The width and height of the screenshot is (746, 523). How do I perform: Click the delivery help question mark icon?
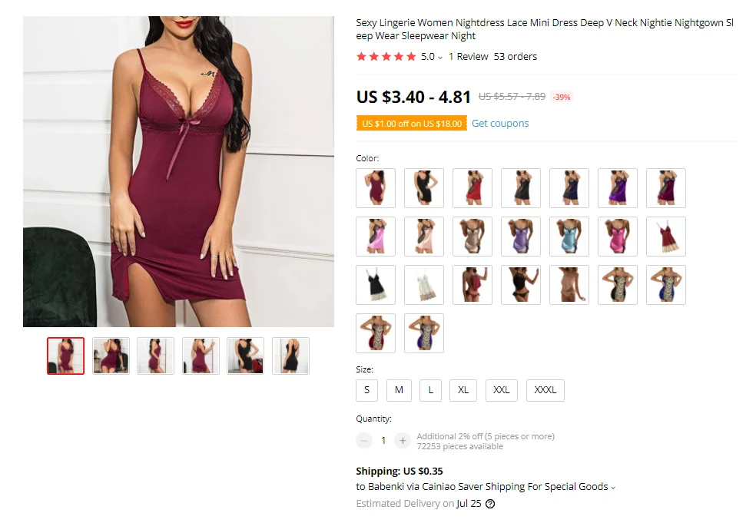(490, 504)
